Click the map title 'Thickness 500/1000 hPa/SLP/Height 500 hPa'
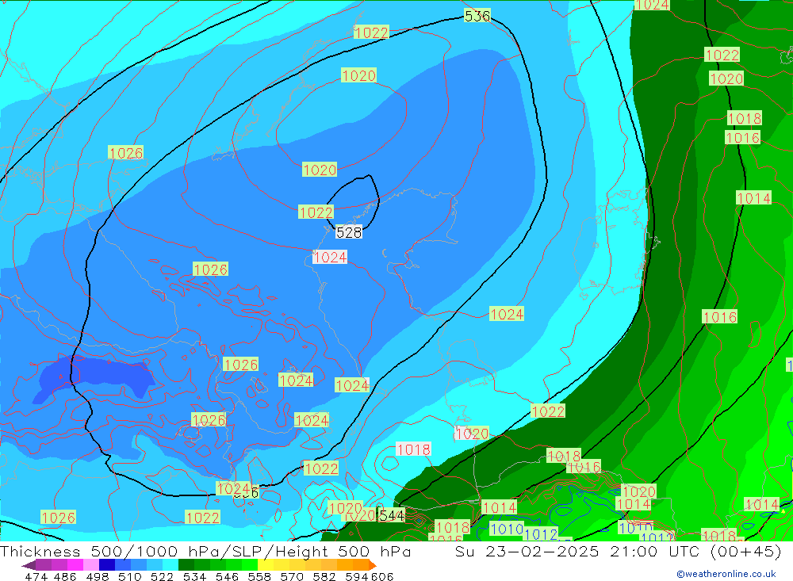Image resolution: width=793 pixels, height=581 pixels. coord(205,551)
